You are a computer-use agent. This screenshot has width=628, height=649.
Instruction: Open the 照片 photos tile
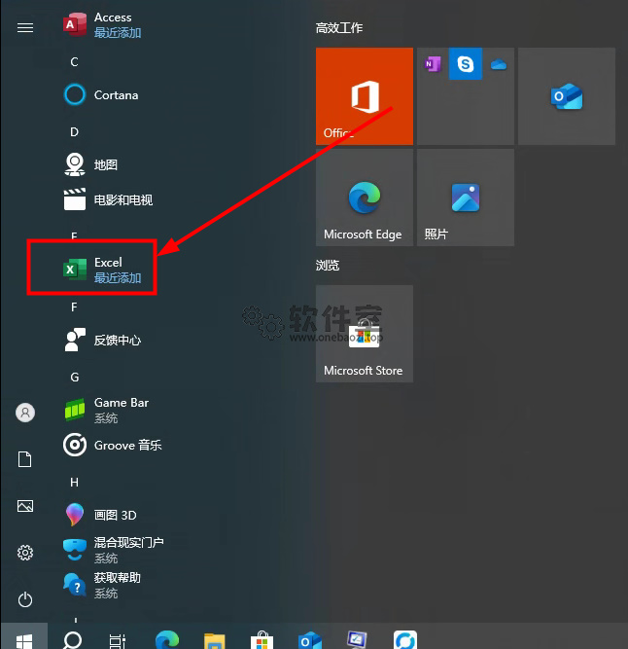466,198
